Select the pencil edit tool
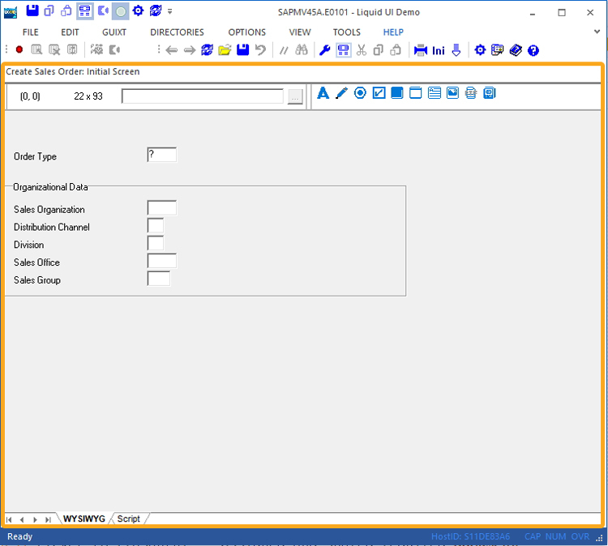The image size is (608, 546). pyautogui.click(x=341, y=93)
